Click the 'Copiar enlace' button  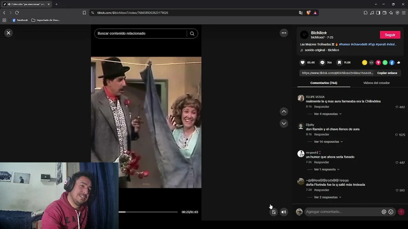(387, 73)
